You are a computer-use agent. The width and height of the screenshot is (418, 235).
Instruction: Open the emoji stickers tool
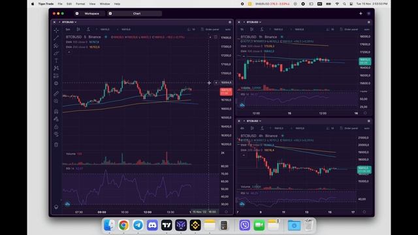(x=56, y=84)
